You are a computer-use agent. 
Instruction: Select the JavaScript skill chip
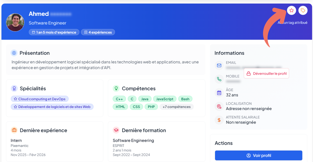point(165,99)
